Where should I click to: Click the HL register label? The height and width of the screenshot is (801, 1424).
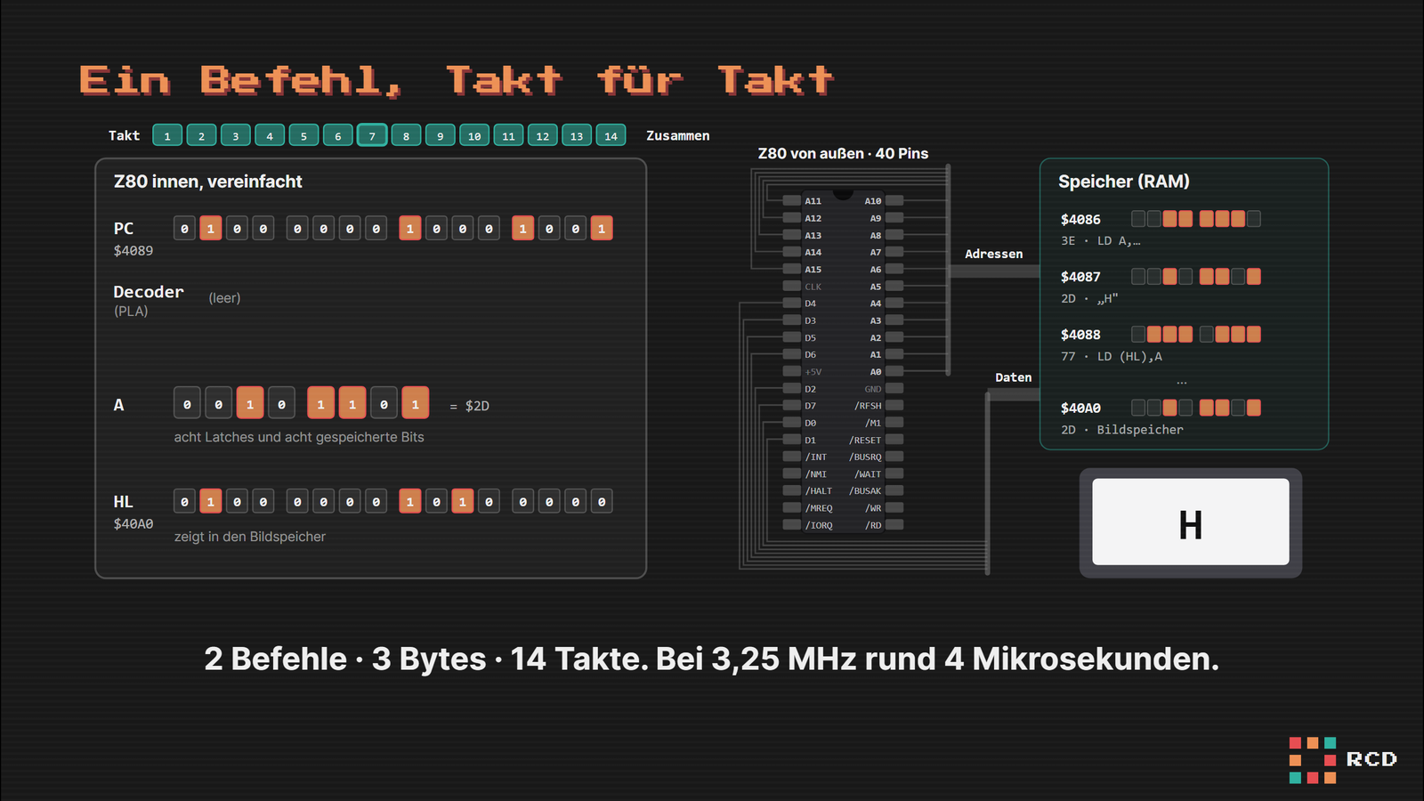coord(123,501)
